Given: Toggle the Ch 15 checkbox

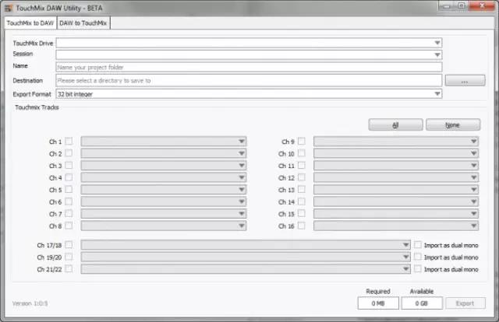Looking at the screenshot, I should coord(302,213).
